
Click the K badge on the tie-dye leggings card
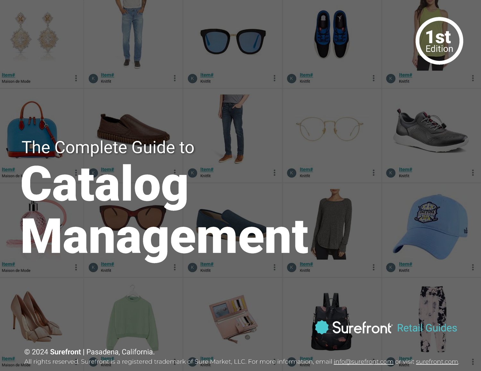[390, 361]
